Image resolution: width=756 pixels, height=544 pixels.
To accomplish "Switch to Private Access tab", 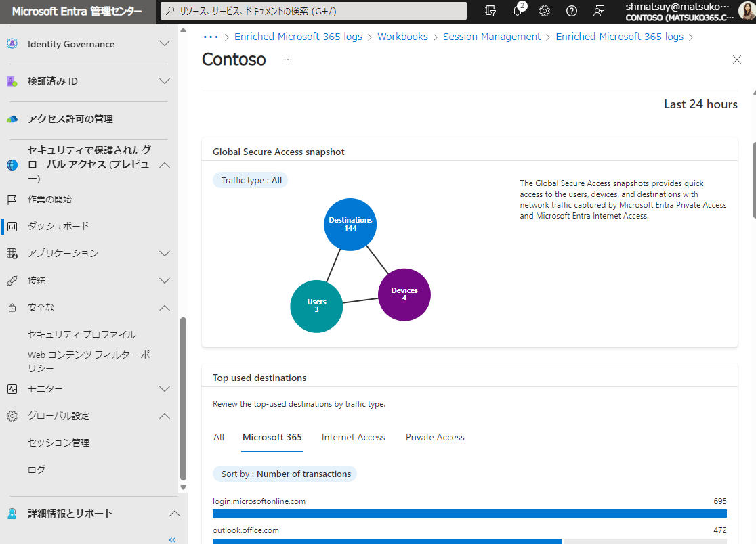I will [435, 437].
